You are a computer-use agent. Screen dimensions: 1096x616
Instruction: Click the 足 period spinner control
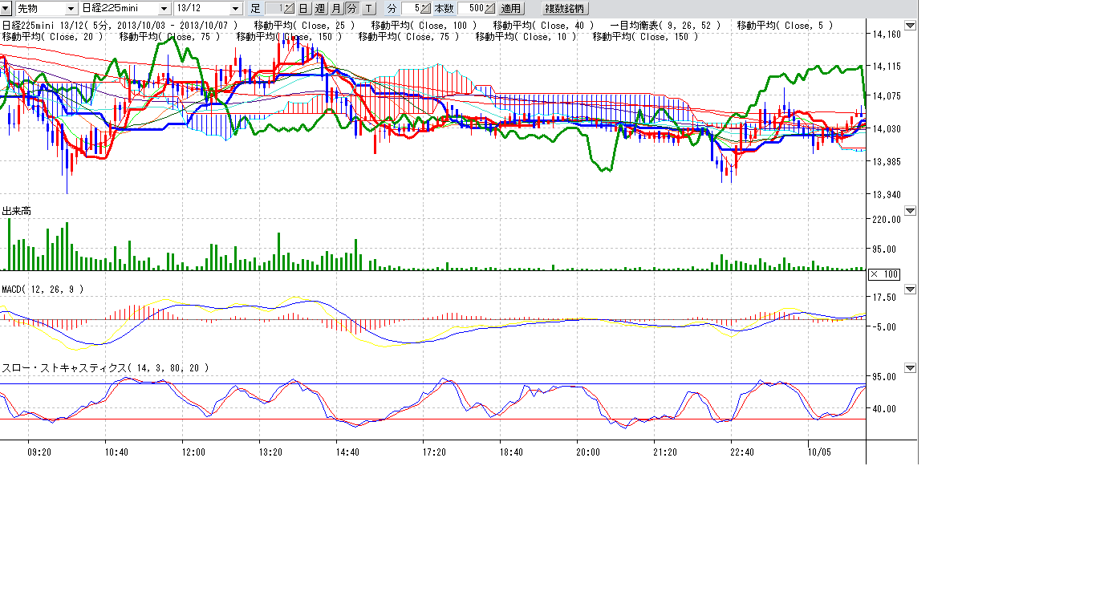[x=287, y=8]
